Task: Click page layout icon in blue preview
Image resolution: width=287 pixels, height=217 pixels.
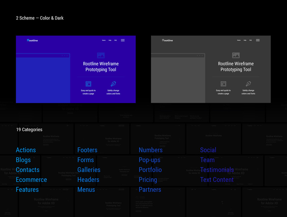Action: [x=88, y=84]
